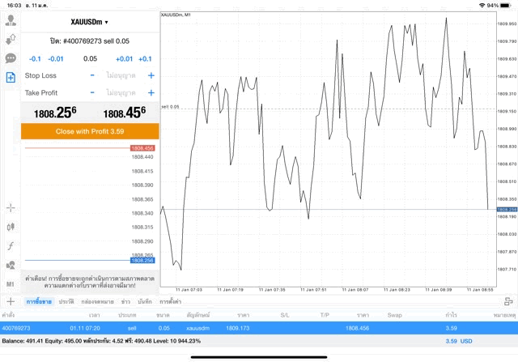Tap the new order document icon

click(11, 78)
